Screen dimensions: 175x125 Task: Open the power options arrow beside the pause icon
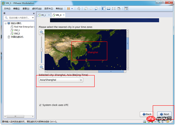[x=72, y=8]
